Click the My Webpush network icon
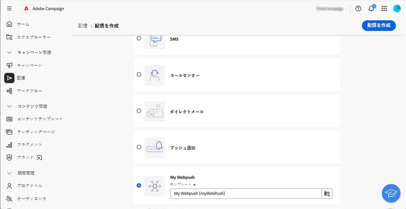This screenshot has width=406, height=209. point(155,186)
